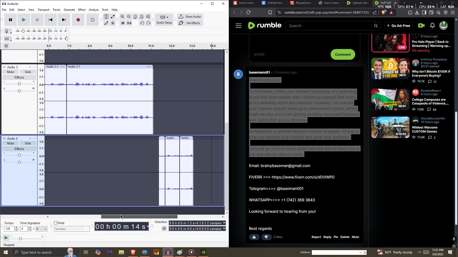The width and height of the screenshot is (458, 257).
Task: Click Audio 4 pan slider
Action: [19, 162]
